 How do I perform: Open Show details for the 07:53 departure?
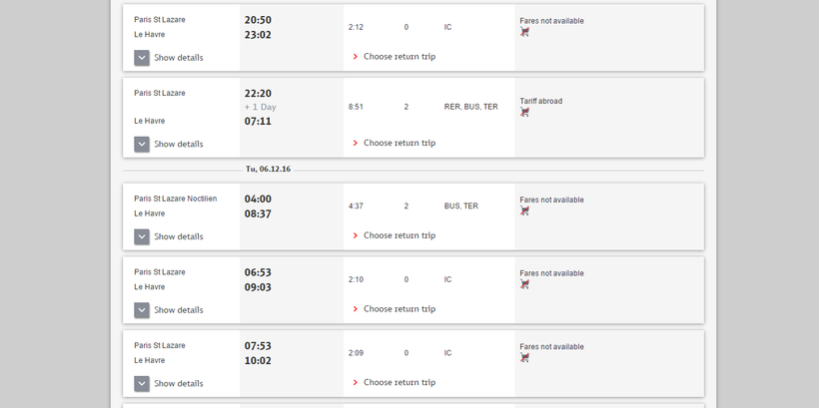(142, 384)
